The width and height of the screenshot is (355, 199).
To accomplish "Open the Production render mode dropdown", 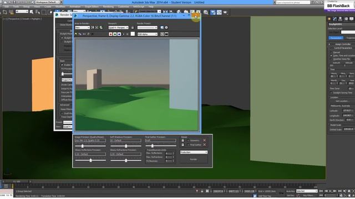I will point(194,153).
